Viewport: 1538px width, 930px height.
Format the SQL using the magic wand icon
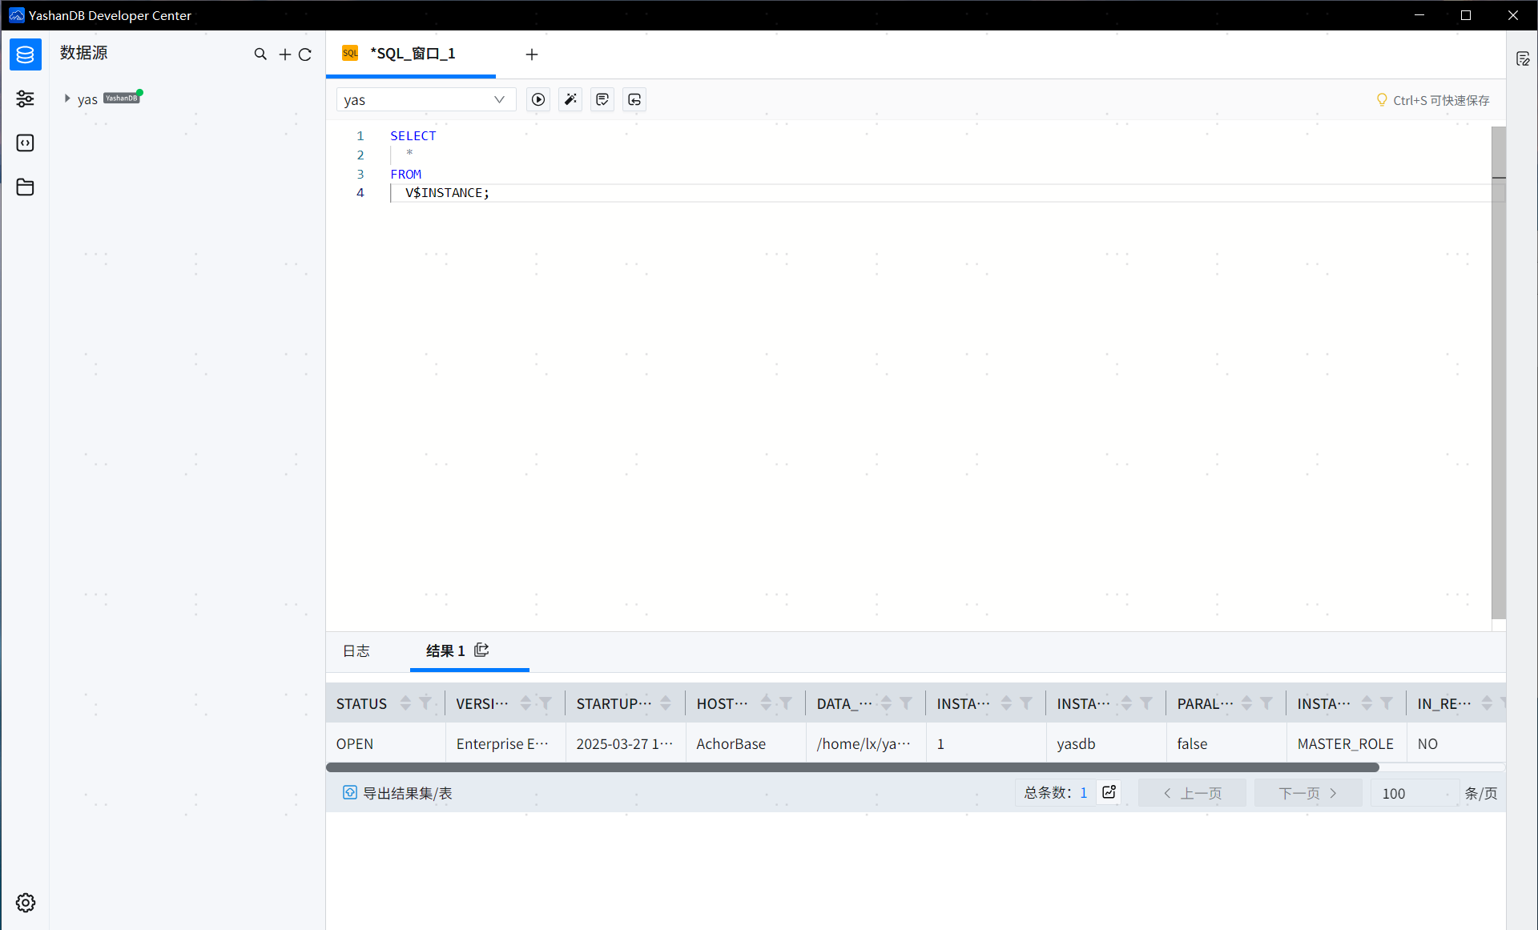pos(570,99)
